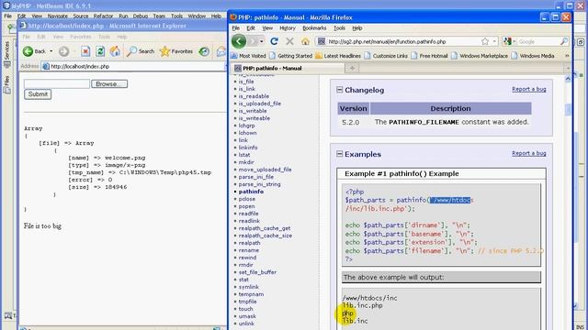588x330 pixels.
Task: Click Firefox scrollbar up arrow
Action: 568,79
